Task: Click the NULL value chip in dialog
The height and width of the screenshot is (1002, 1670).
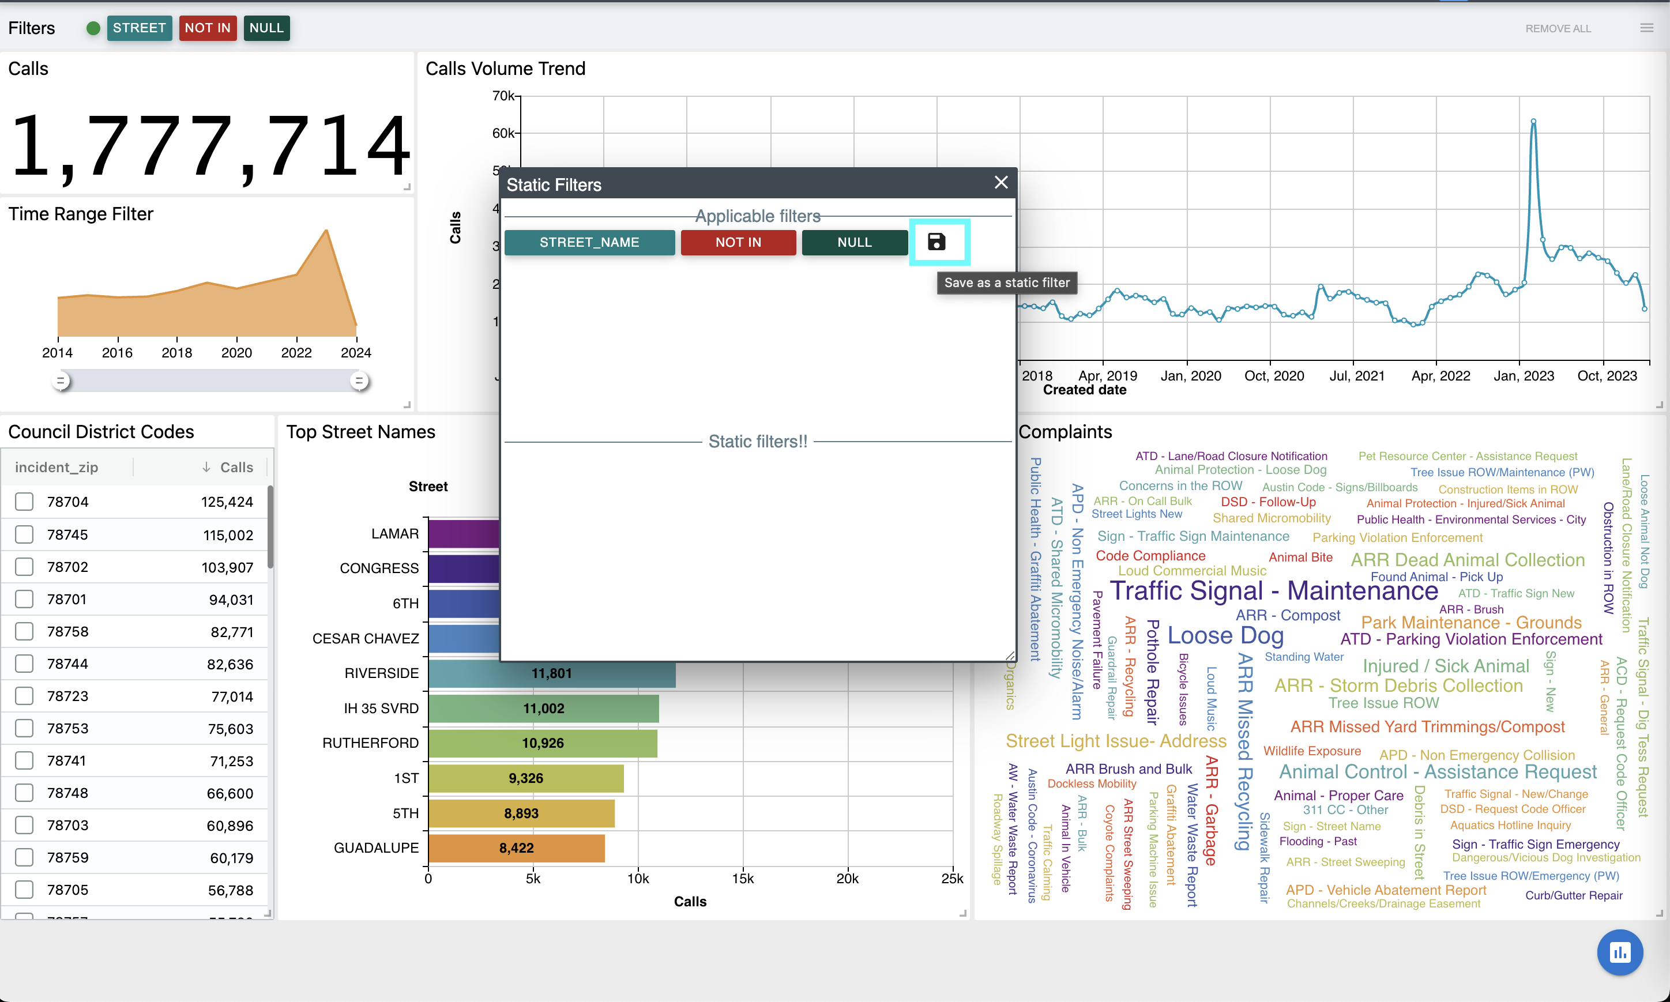Action: tap(854, 242)
